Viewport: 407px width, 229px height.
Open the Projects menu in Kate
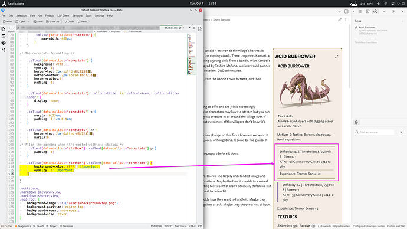coord(50,15)
